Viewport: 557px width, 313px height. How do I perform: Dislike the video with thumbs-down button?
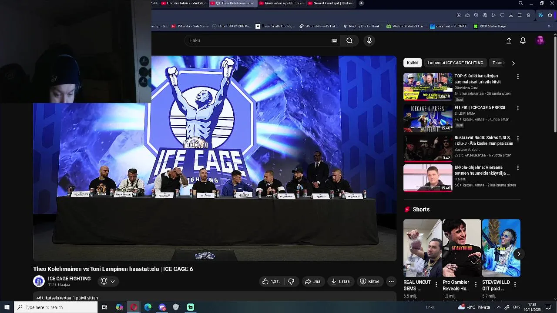291,282
